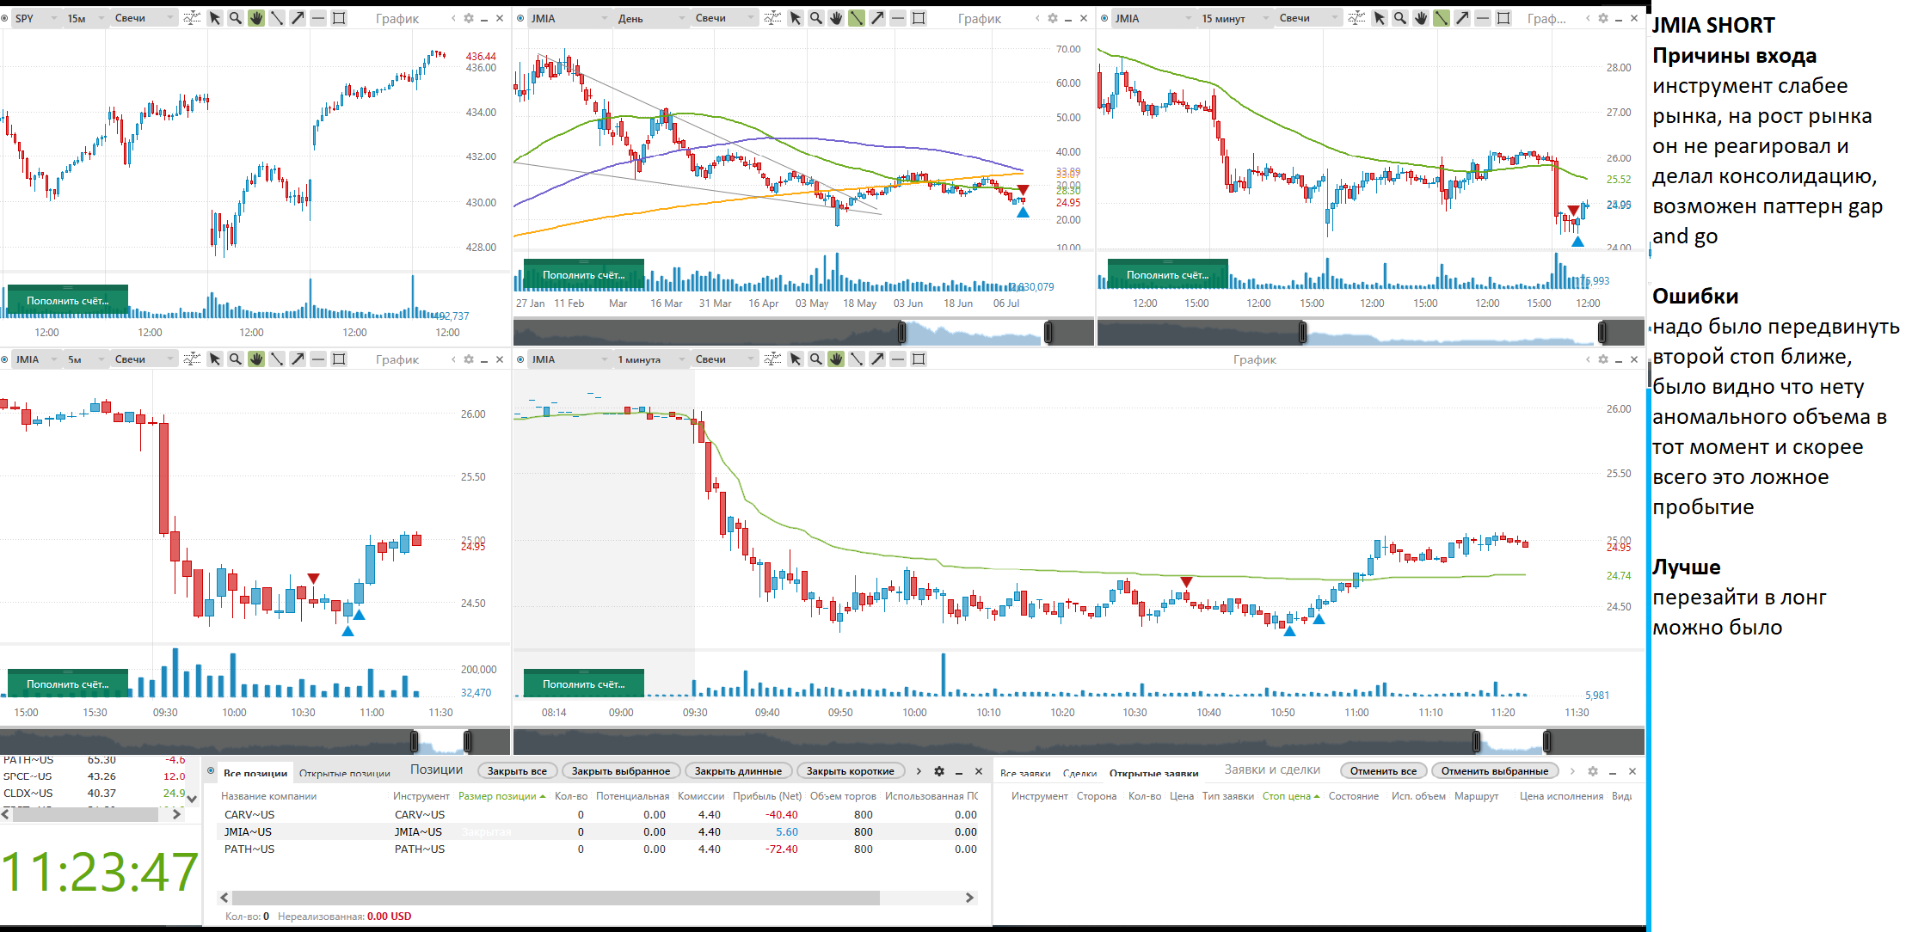1906x932 pixels.
Task: Click Закрыть выбранное button
Action: tap(621, 771)
